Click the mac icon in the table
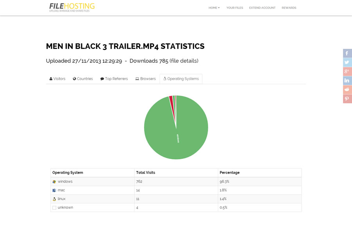 tap(54, 190)
